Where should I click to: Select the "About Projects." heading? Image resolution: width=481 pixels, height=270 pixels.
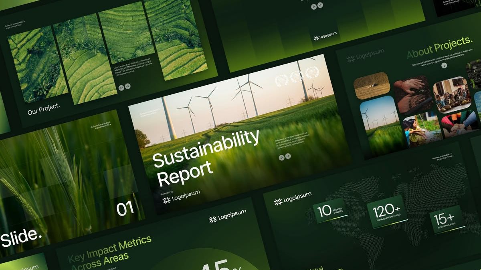(x=439, y=48)
